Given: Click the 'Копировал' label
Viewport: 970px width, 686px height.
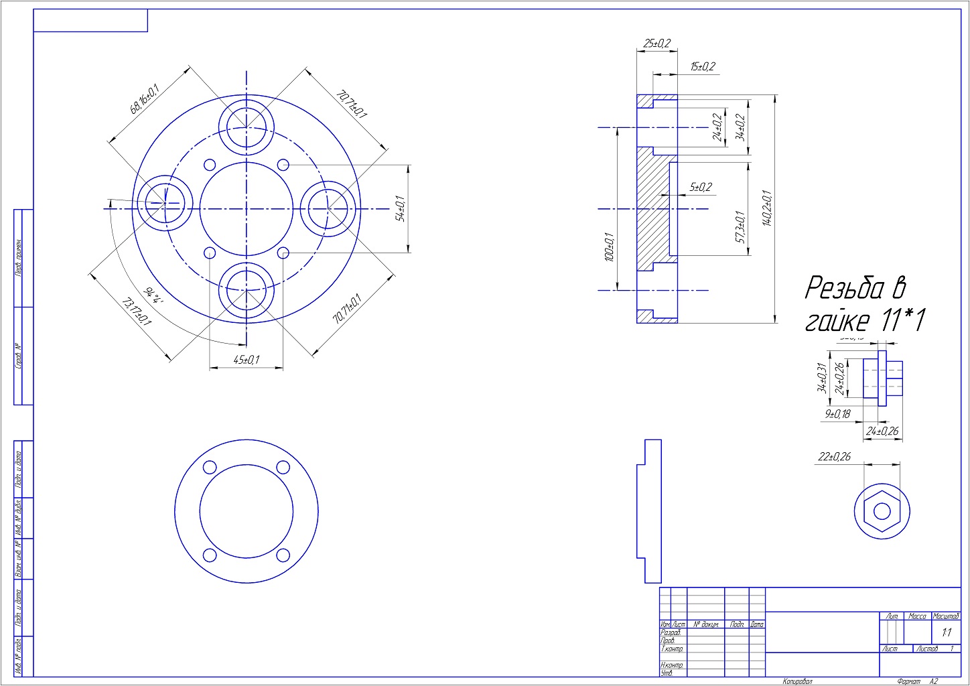Looking at the screenshot, I should point(797,681).
